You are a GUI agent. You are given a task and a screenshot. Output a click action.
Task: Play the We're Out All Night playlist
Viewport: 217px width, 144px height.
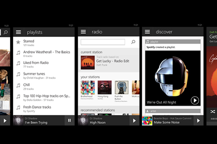[195, 100]
